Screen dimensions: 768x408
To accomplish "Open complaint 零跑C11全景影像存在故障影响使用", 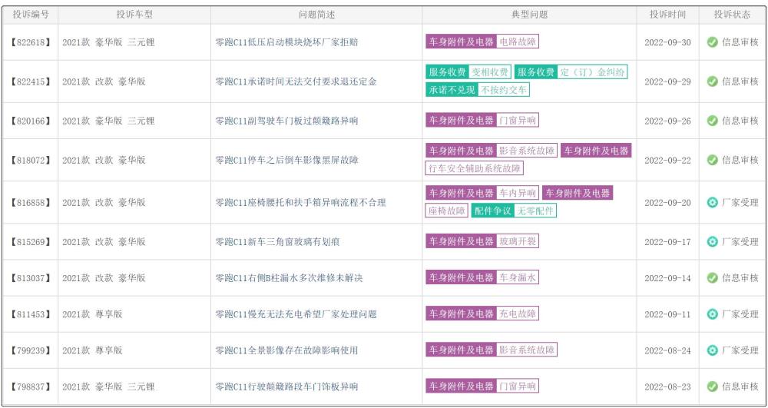I will (286, 350).
